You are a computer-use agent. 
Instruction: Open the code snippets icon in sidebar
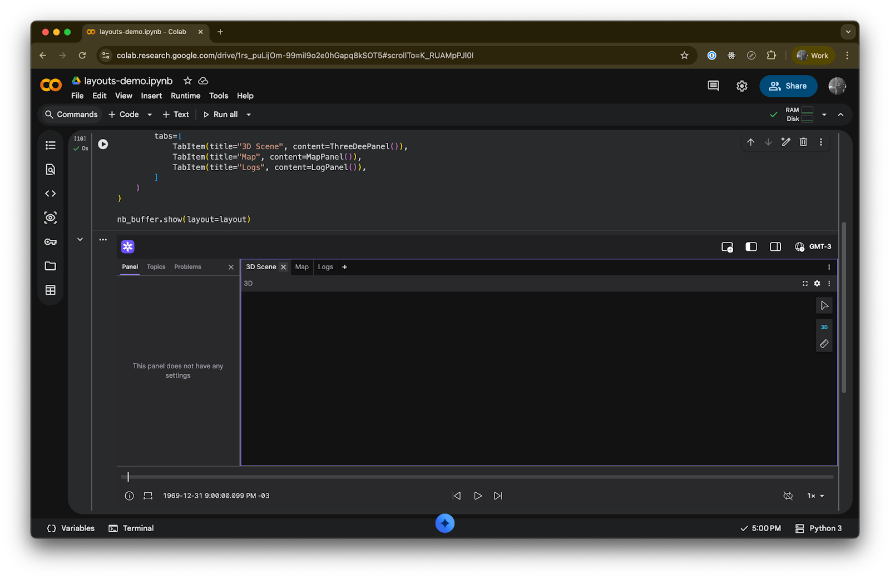pos(51,194)
